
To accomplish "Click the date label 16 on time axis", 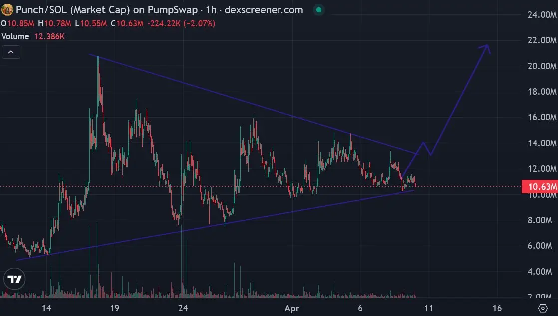I will (x=497, y=308).
